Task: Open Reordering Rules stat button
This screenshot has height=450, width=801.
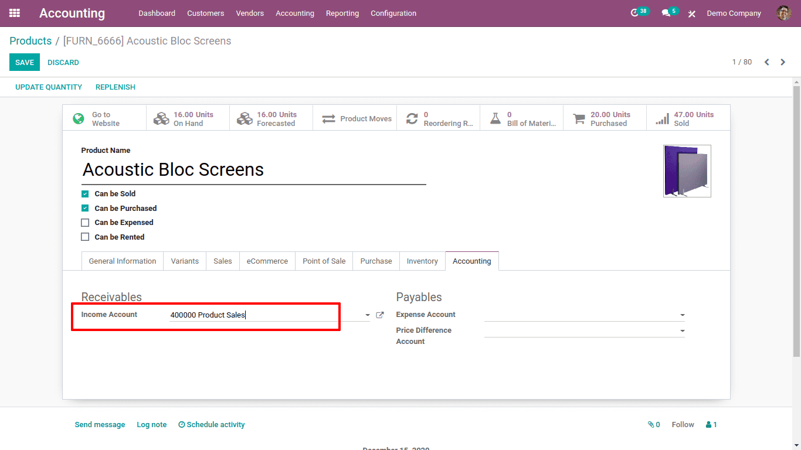Action: 438,119
